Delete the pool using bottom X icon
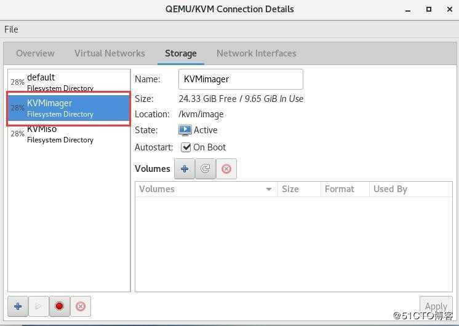Viewport: 459px width, 326px height. (81, 306)
